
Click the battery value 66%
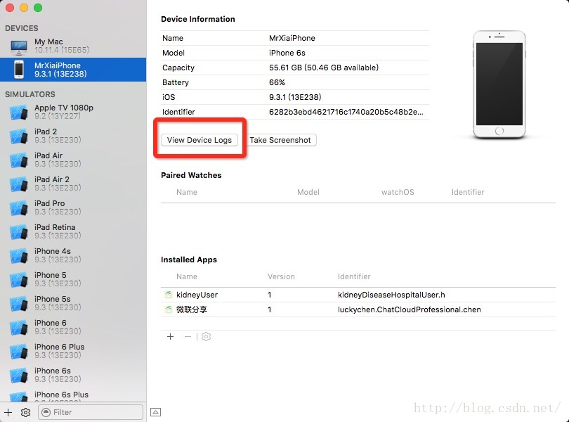click(x=277, y=82)
